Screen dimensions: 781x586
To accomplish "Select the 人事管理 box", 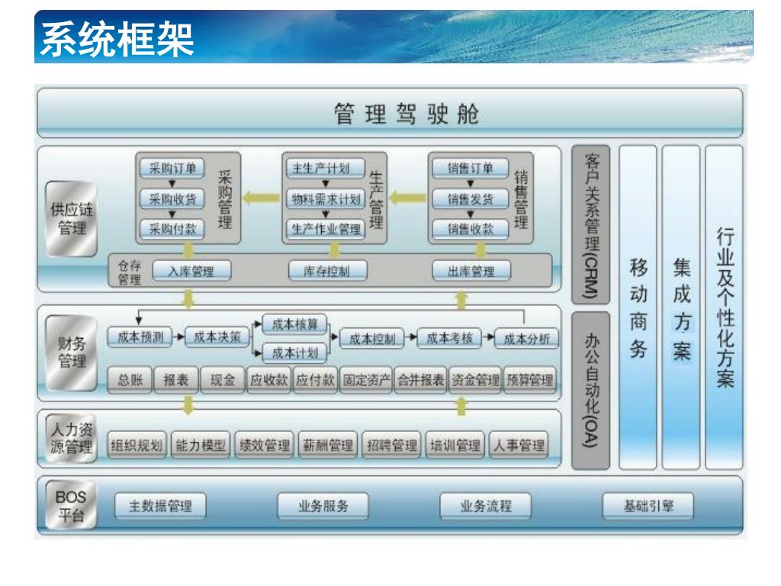I will 519,445.
